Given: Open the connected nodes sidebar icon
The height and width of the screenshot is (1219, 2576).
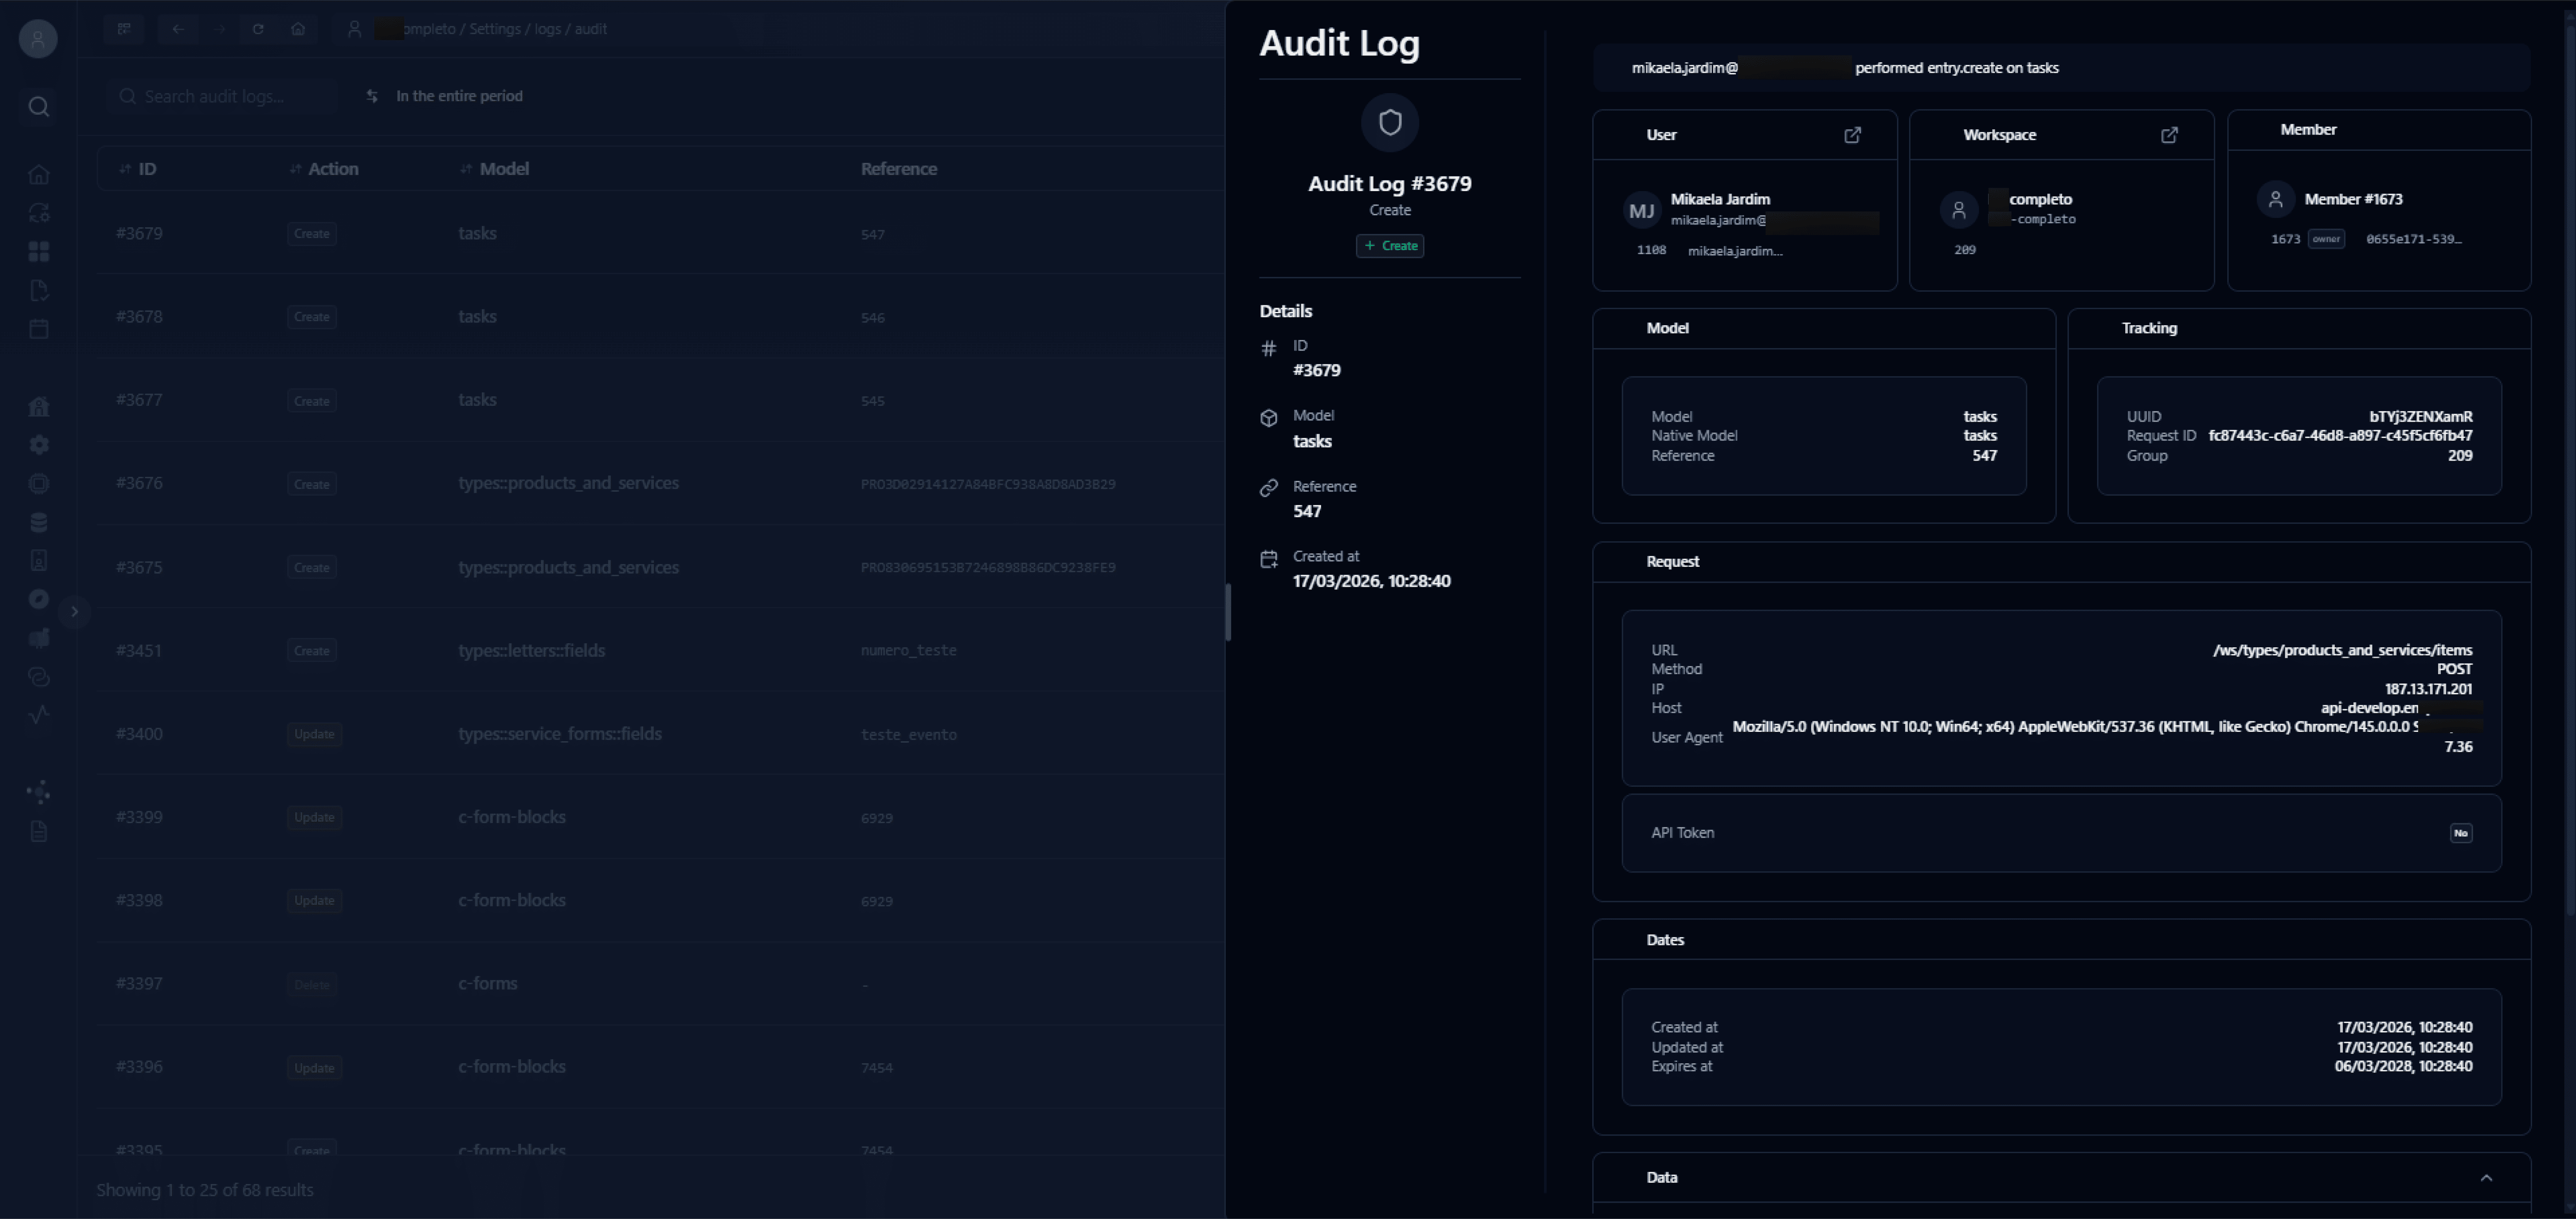Looking at the screenshot, I should point(38,793).
